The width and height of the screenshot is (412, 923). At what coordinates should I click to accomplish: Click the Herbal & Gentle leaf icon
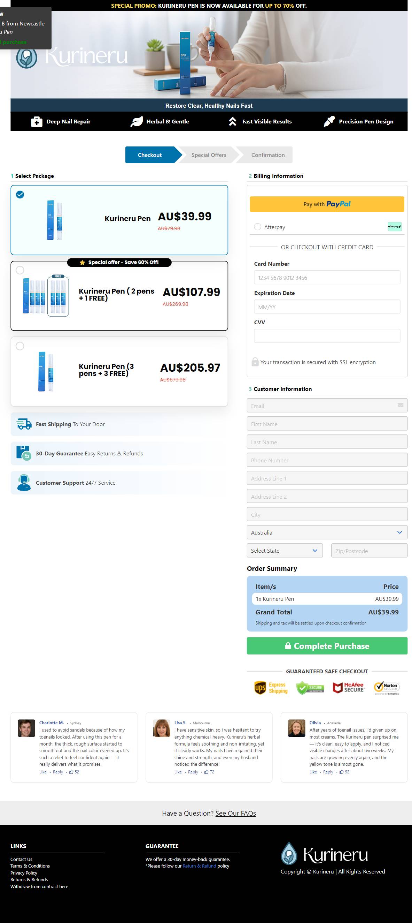[137, 121]
